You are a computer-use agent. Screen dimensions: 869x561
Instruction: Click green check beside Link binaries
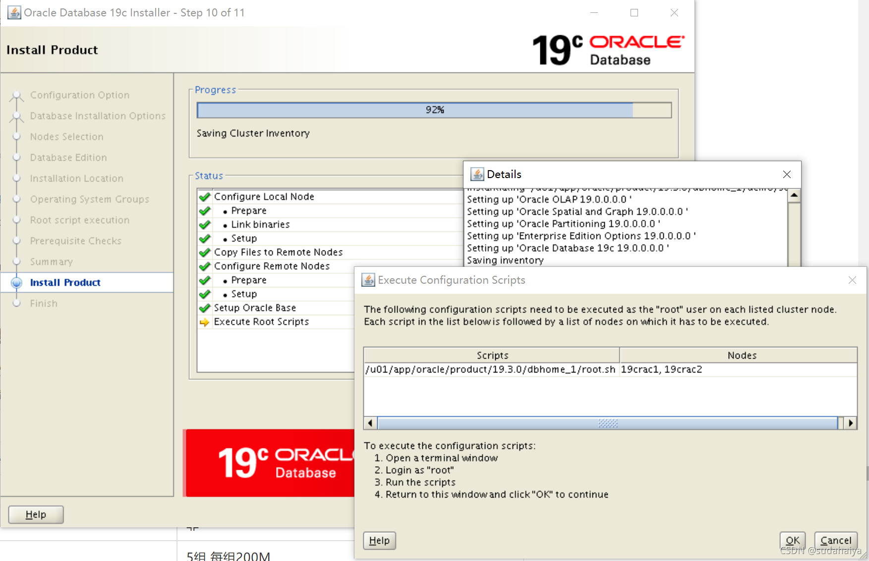[205, 225]
